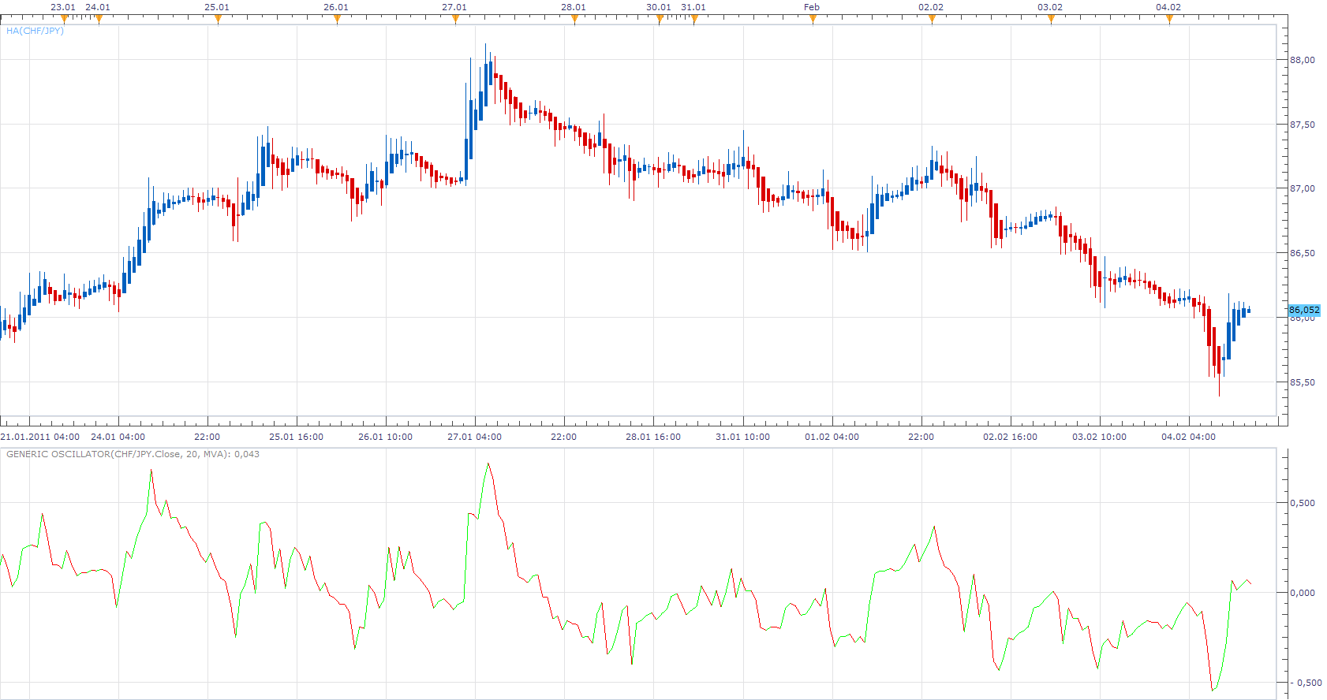Click the 24.01 04:00 time axis label
1327x700 pixels.
point(118,437)
